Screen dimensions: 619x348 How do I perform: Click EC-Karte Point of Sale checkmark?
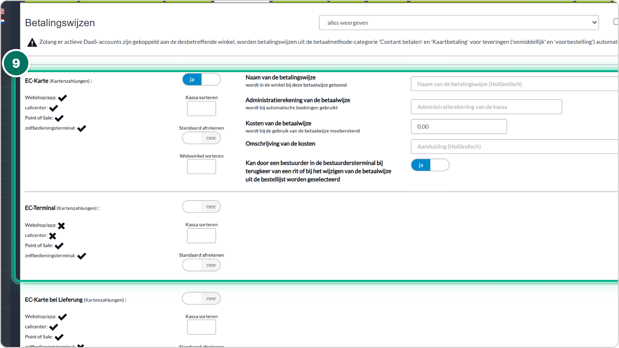59,118
